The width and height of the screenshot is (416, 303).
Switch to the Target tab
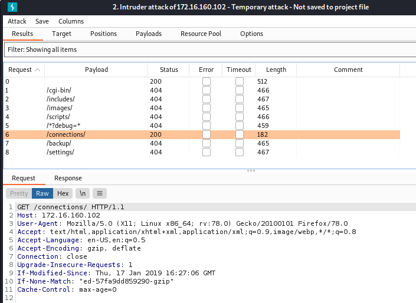(61, 34)
